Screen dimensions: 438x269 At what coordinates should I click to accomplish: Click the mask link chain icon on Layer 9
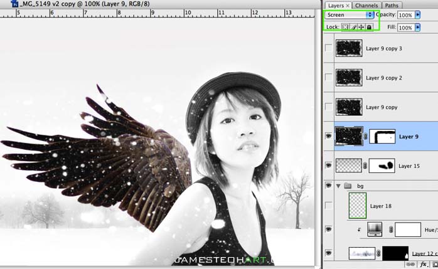(x=365, y=137)
